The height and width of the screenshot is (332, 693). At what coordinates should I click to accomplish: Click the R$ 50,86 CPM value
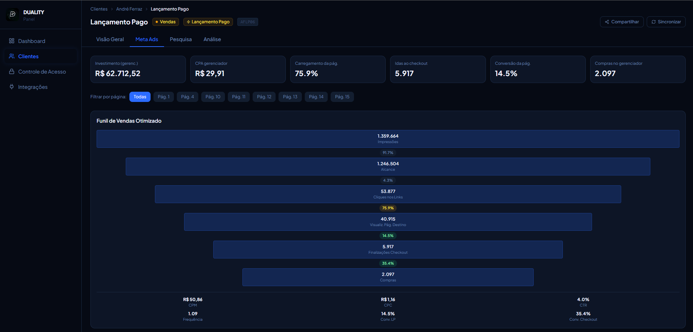point(193,300)
